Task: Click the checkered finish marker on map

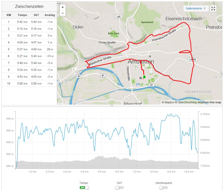Action: point(141,78)
